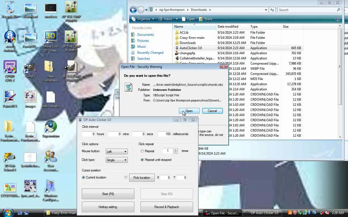
Task: Sort files by the Size column header
Action: (x=292, y=27)
